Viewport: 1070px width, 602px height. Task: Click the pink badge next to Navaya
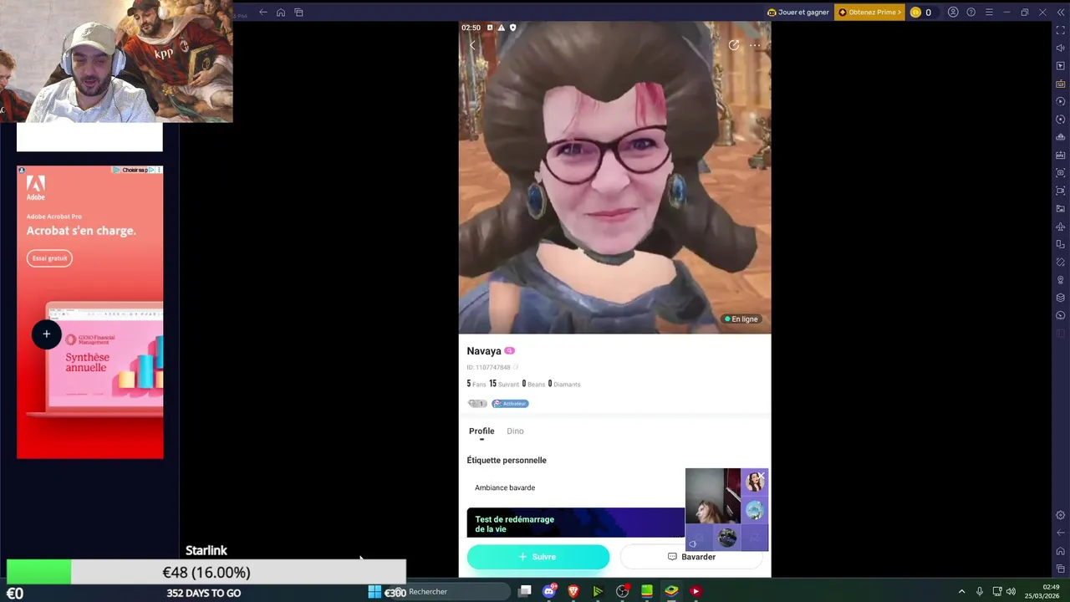(509, 351)
